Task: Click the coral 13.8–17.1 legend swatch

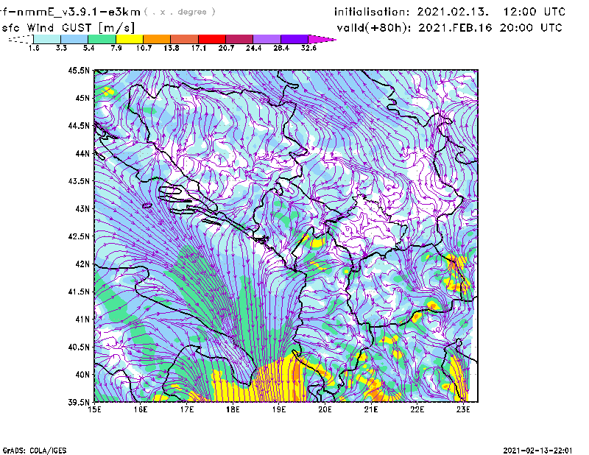Action: 185,39
